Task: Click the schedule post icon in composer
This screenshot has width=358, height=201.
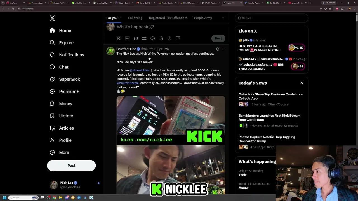Action: coord(161,39)
